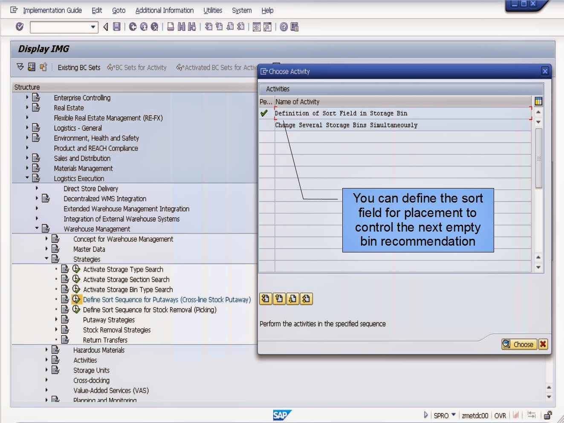The image size is (564, 423).
Task: Click the Change Log icon before Existing BC Sets
Action: click(32, 67)
